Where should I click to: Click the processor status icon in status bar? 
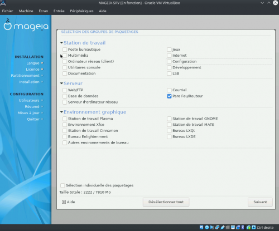(x=243, y=228)
